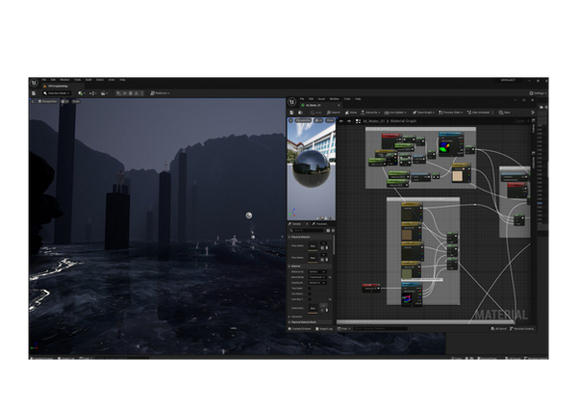
Task: Click Show in material preview viewport
Action: pyautogui.click(x=330, y=120)
